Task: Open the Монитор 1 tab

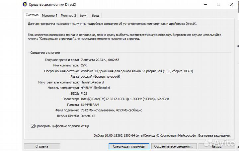Action: [x=50, y=16]
